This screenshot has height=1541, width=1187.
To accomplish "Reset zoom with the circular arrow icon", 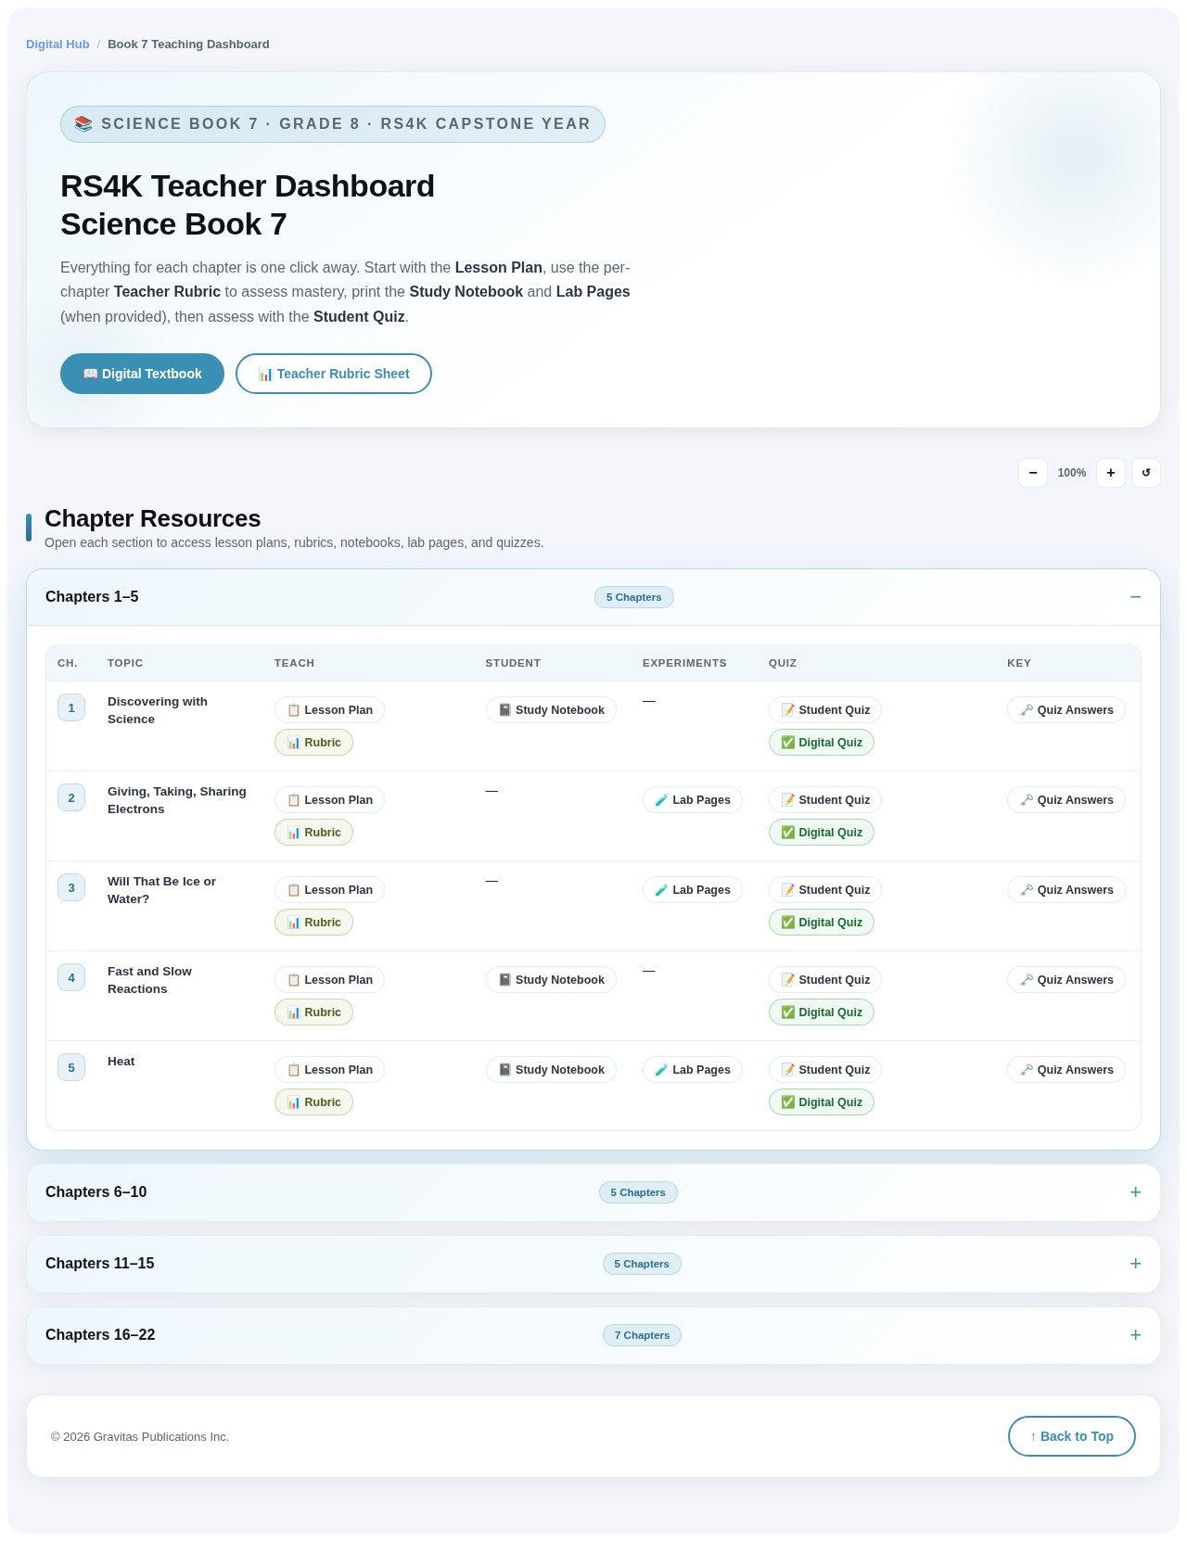I will click(1146, 473).
